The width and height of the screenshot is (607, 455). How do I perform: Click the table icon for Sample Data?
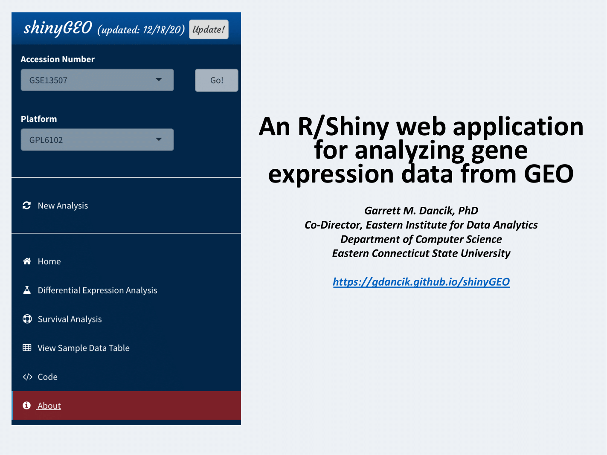click(x=27, y=348)
